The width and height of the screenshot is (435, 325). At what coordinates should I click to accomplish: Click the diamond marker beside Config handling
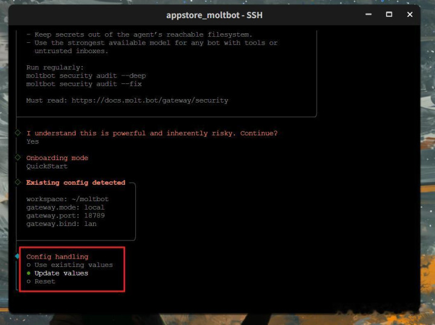pyautogui.click(x=18, y=256)
